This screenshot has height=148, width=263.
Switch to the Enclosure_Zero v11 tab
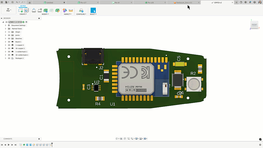(x=184, y=2)
